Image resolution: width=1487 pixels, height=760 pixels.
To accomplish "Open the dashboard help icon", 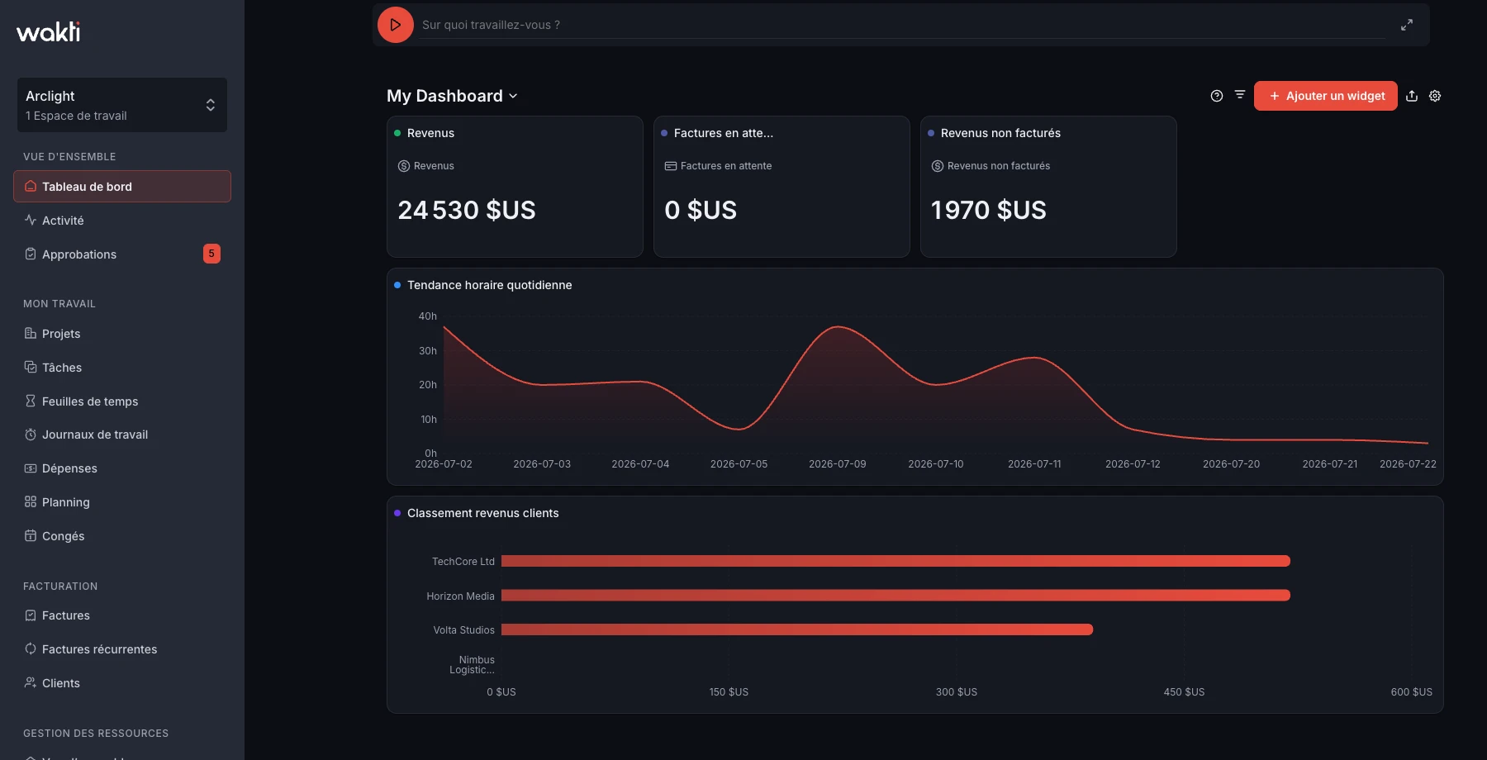I will [x=1217, y=96].
